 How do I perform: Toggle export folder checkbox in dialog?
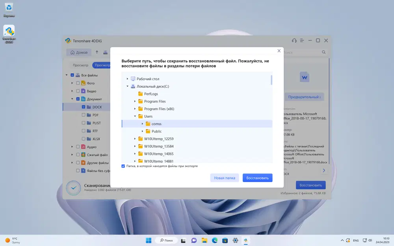[123, 166]
